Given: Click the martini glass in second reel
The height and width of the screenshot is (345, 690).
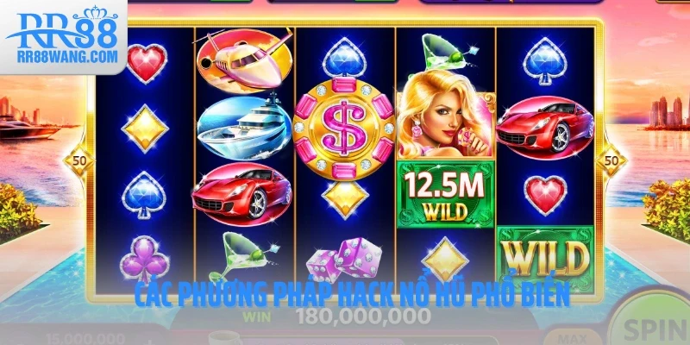Looking at the screenshot, I should click(243, 257).
